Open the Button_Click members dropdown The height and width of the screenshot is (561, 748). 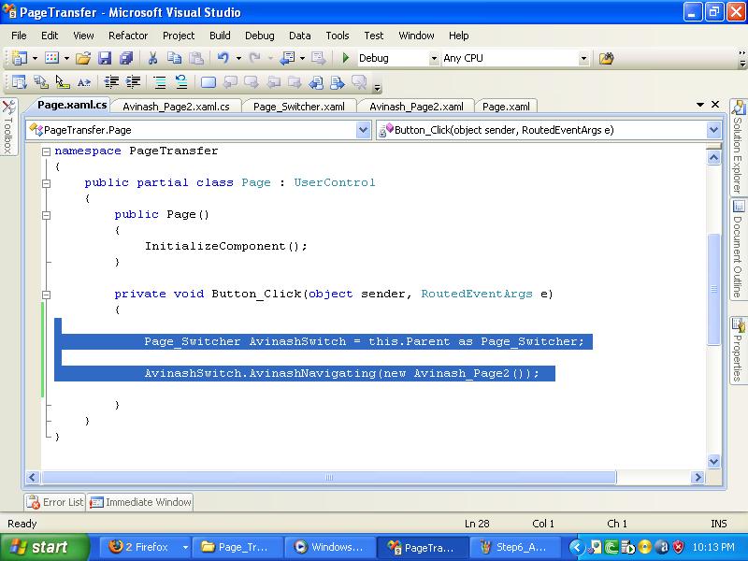[x=713, y=130]
